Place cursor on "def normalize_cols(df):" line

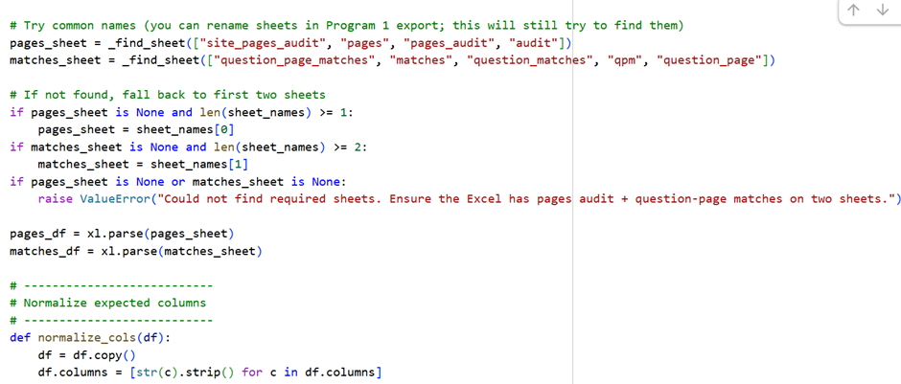[96, 337]
